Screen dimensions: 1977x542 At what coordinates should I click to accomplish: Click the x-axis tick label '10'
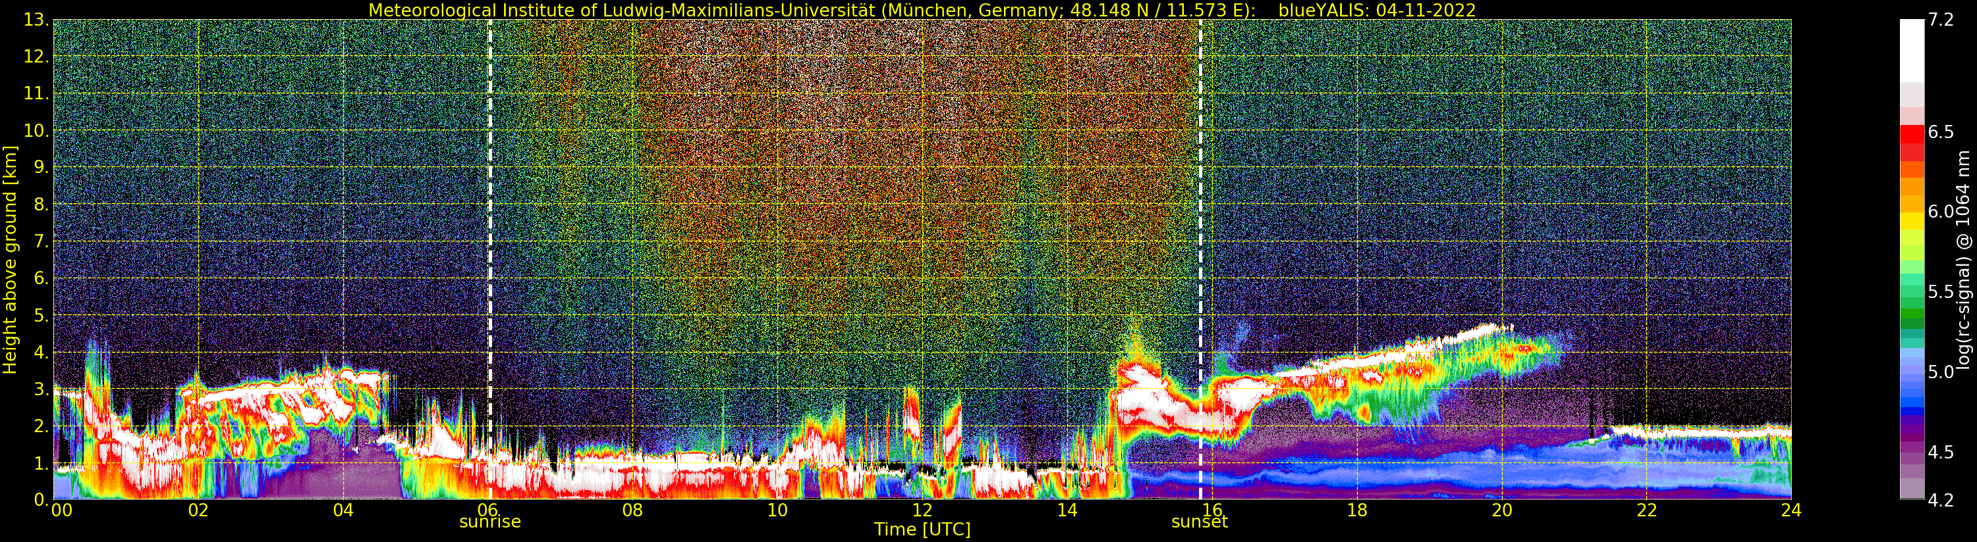click(777, 510)
